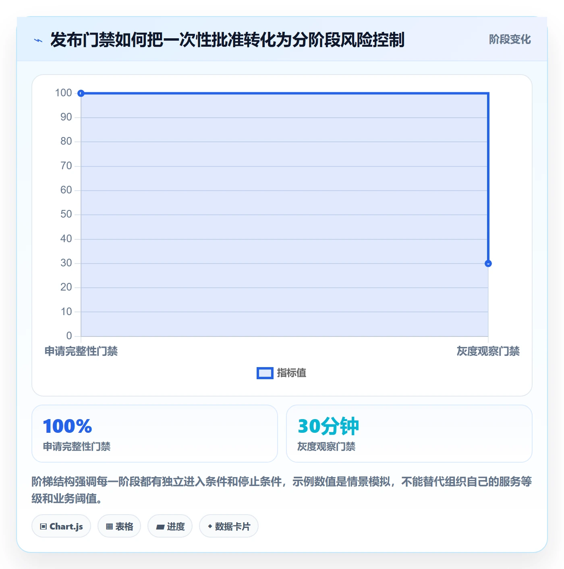Click the 表格 tag chip
The image size is (564, 569).
[119, 526]
